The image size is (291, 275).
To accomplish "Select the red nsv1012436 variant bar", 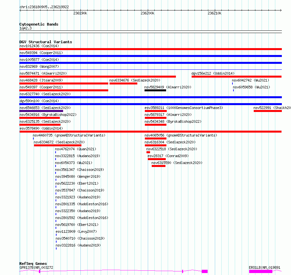I will (x=150, y=49).
